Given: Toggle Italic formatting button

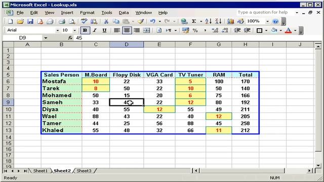Looking at the screenshot, I should click(x=95, y=30).
